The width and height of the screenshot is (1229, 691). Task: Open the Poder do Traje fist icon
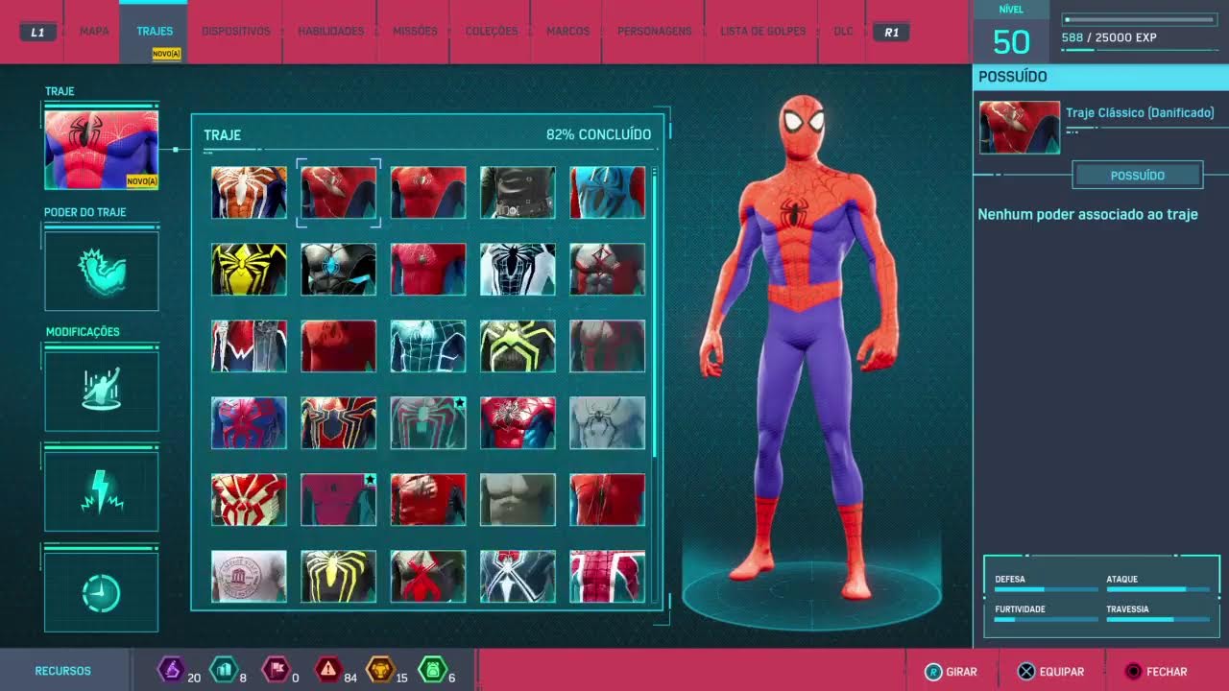tap(102, 272)
